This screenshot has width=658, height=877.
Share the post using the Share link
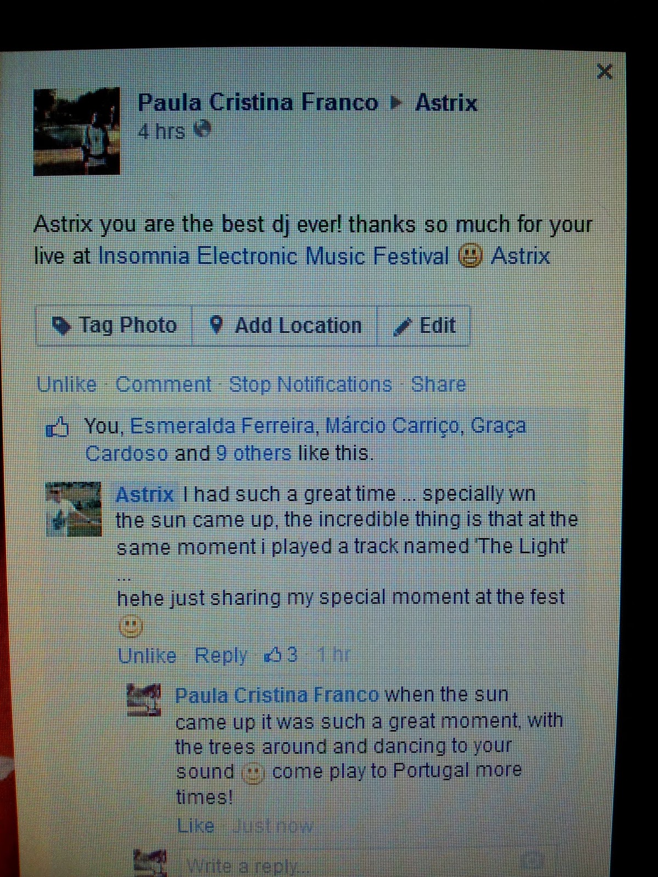(438, 384)
